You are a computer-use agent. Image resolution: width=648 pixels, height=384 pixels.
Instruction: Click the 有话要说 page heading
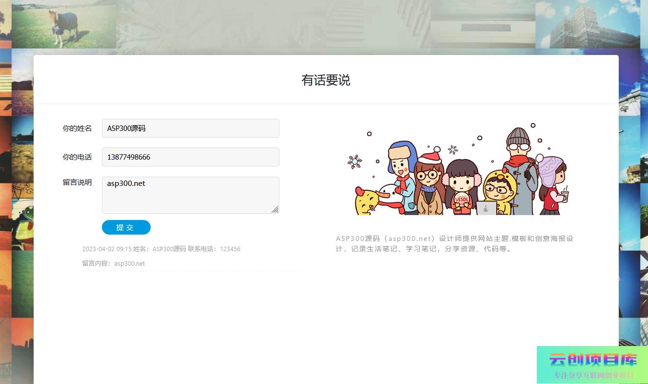pyautogui.click(x=326, y=80)
